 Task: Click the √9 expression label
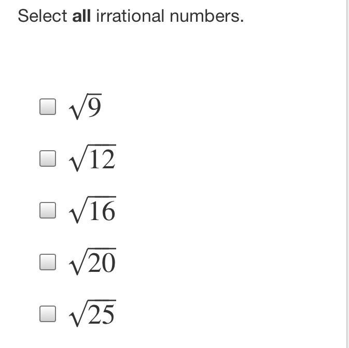[x=85, y=107]
